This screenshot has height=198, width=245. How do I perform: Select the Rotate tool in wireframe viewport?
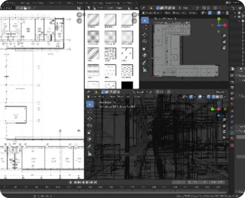click(x=90, y=125)
